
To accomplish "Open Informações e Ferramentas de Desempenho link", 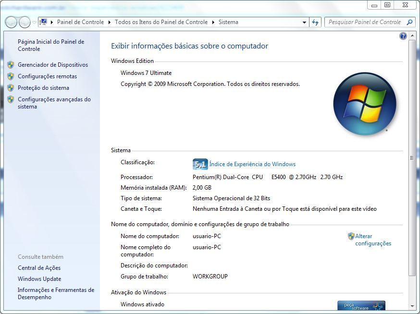I will tap(56, 293).
